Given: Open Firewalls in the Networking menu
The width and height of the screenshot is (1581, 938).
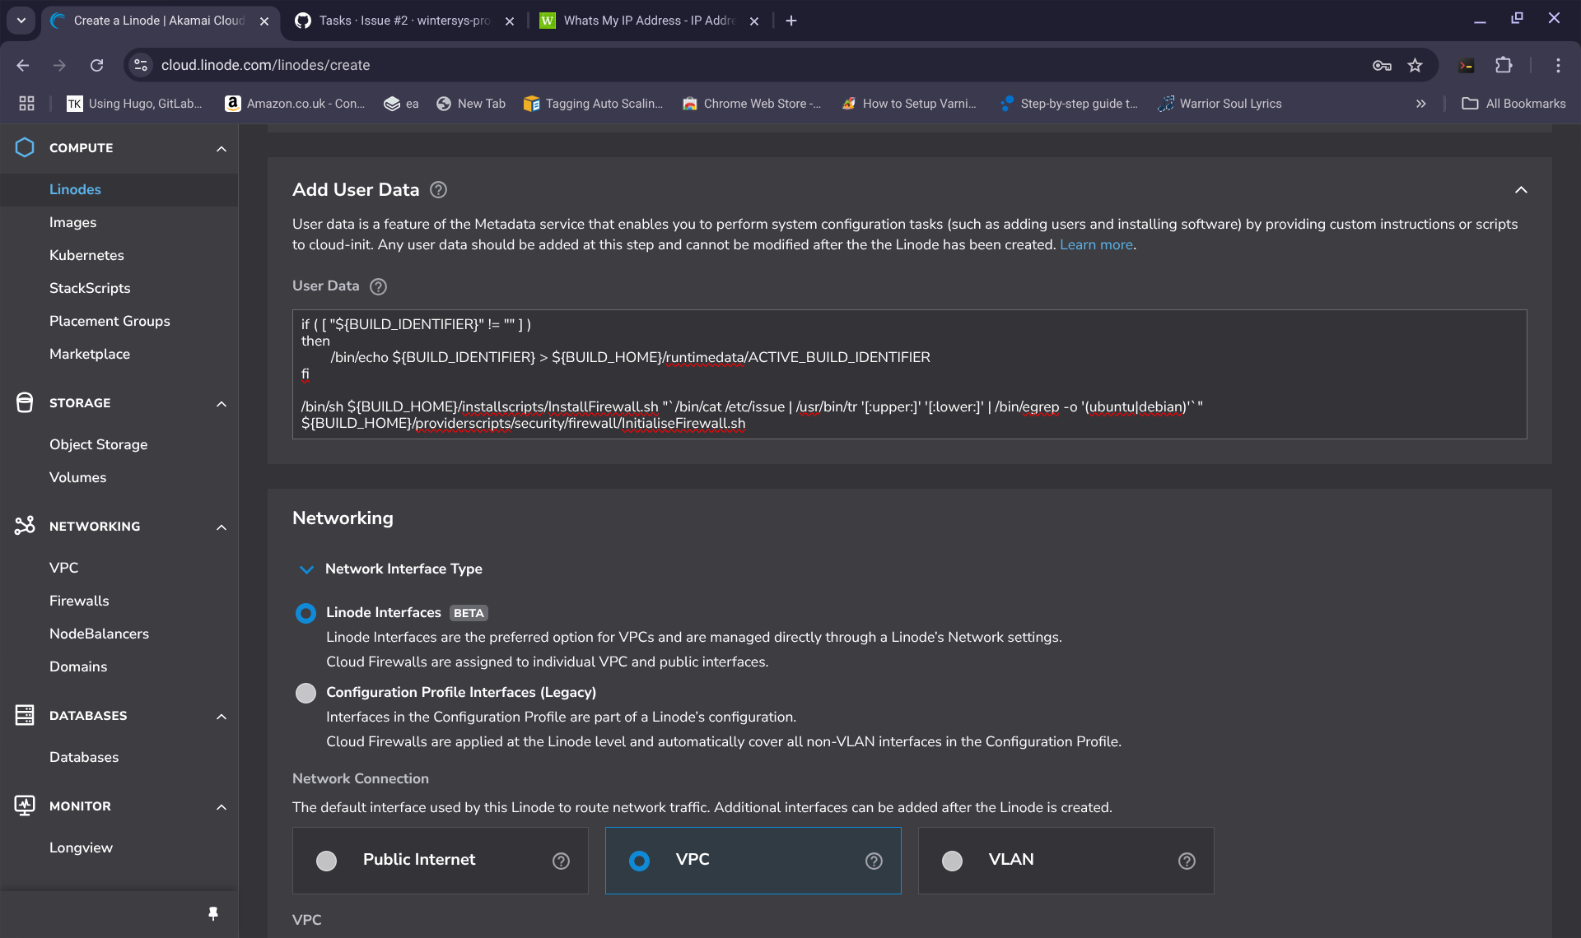Looking at the screenshot, I should (x=79, y=601).
